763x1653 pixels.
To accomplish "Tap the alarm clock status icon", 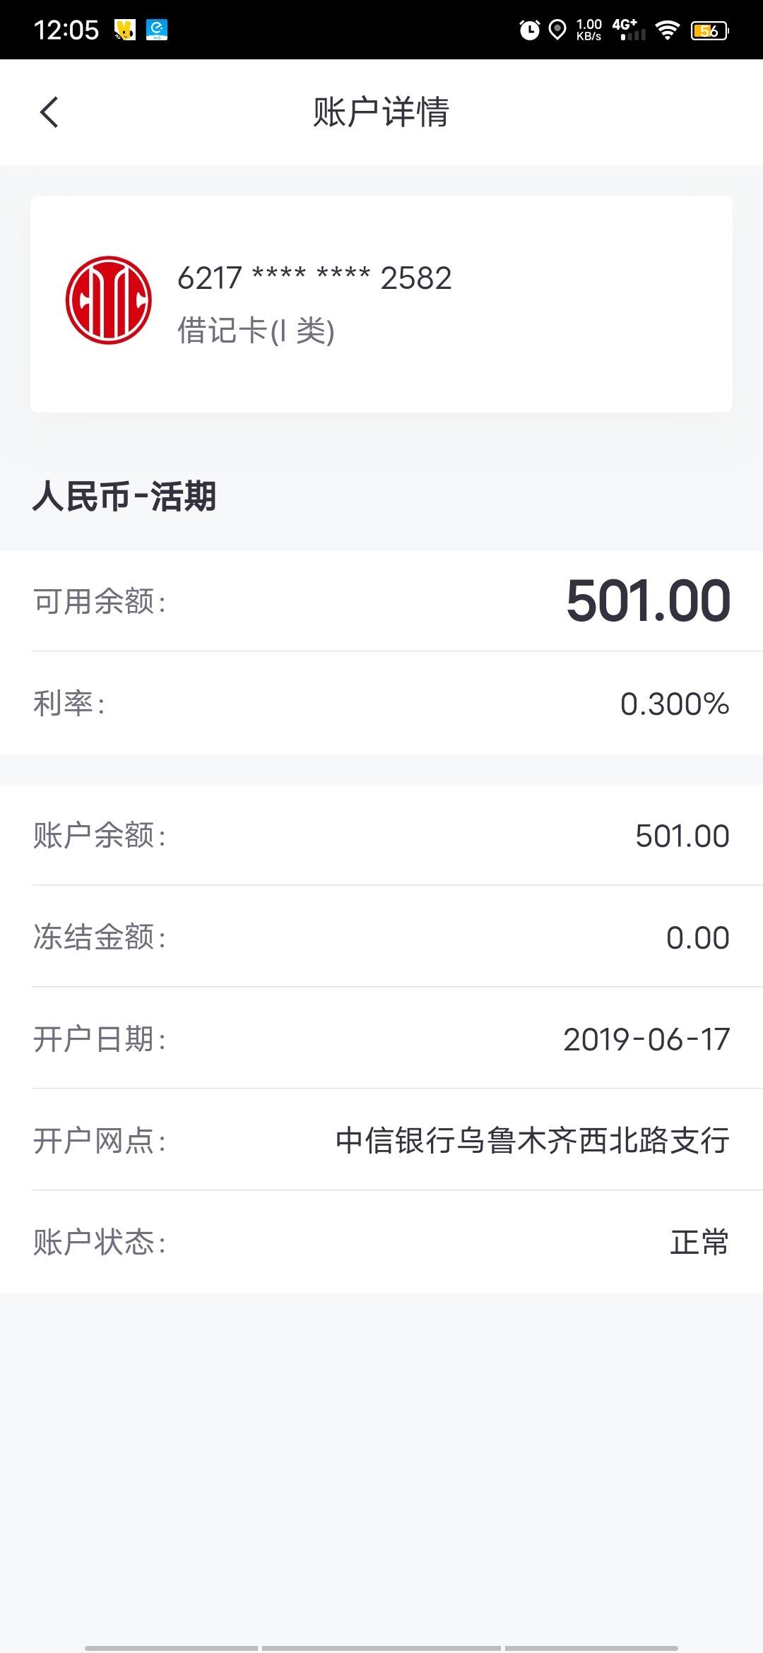I will (x=529, y=30).
